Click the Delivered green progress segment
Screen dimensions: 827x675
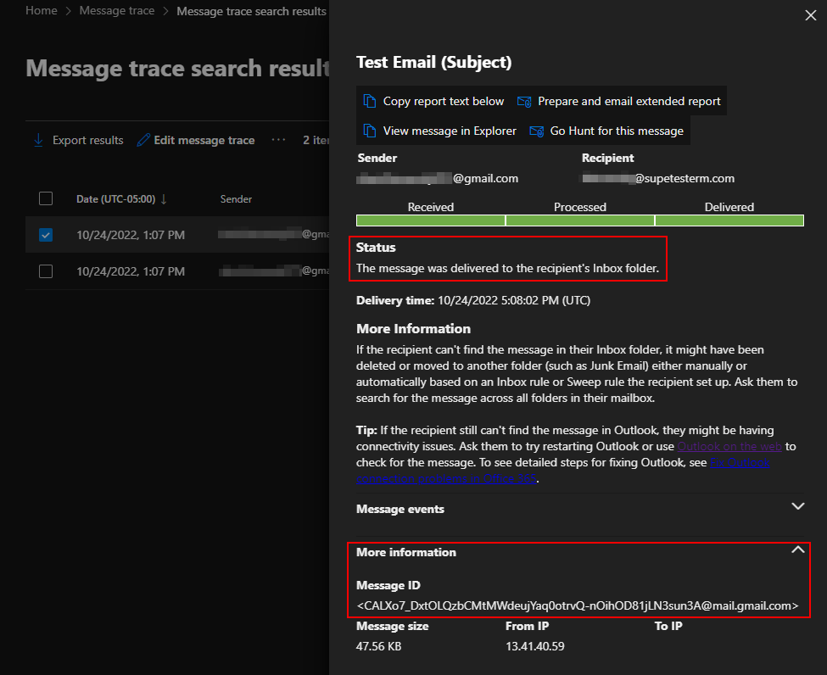pyautogui.click(x=729, y=220)
